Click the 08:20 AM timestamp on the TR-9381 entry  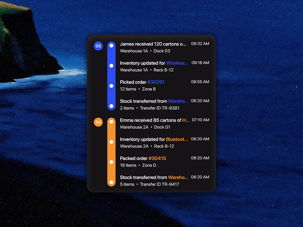[x=200, y=101]
